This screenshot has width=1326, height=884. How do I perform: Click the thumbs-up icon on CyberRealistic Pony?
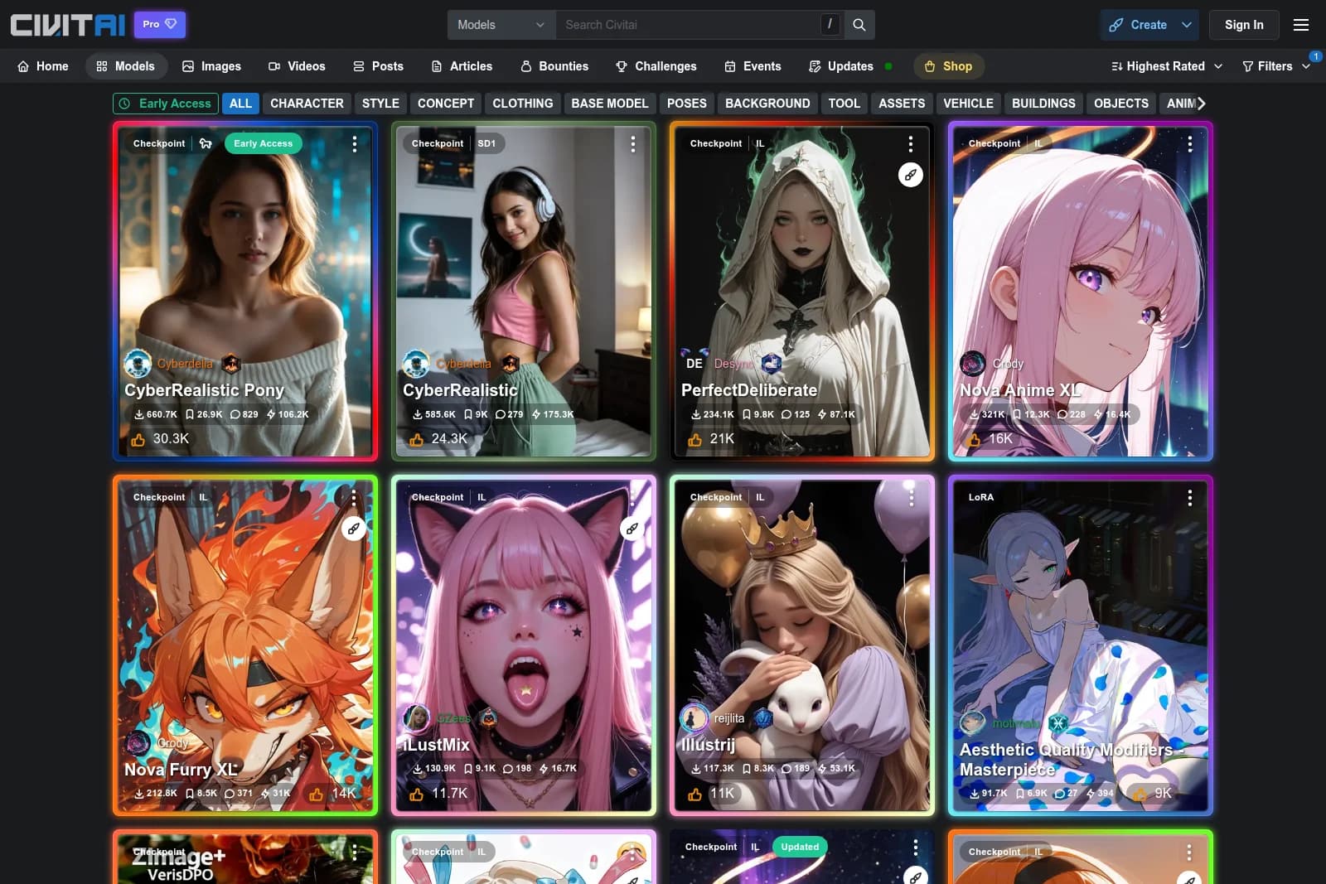point(139,439)
